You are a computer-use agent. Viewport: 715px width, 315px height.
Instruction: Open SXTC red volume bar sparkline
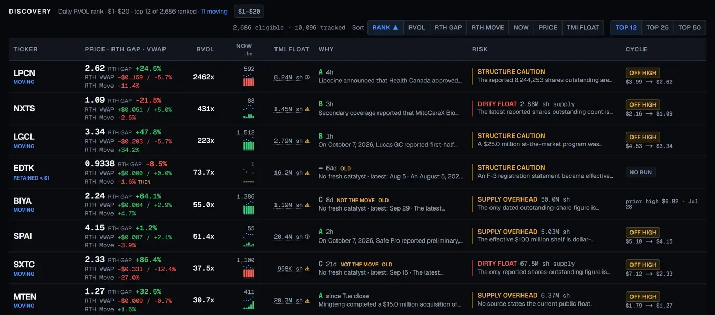point(249,272)
